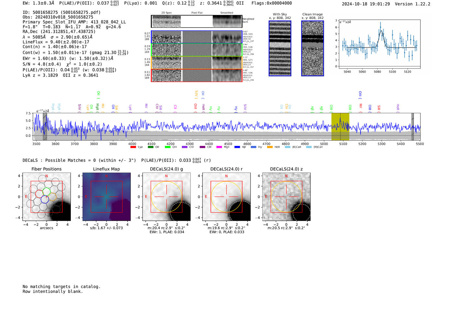Viewport: 453px width, 309px height.
Task: Click the Cont(n) = 1.40(±0.06)e-17 text
Action: [55, 47]
